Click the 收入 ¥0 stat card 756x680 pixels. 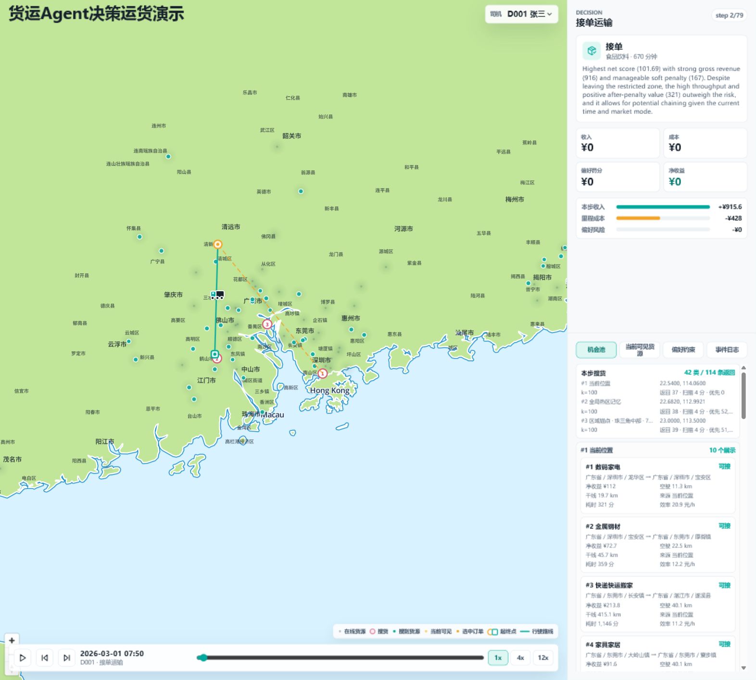point(617,143)
